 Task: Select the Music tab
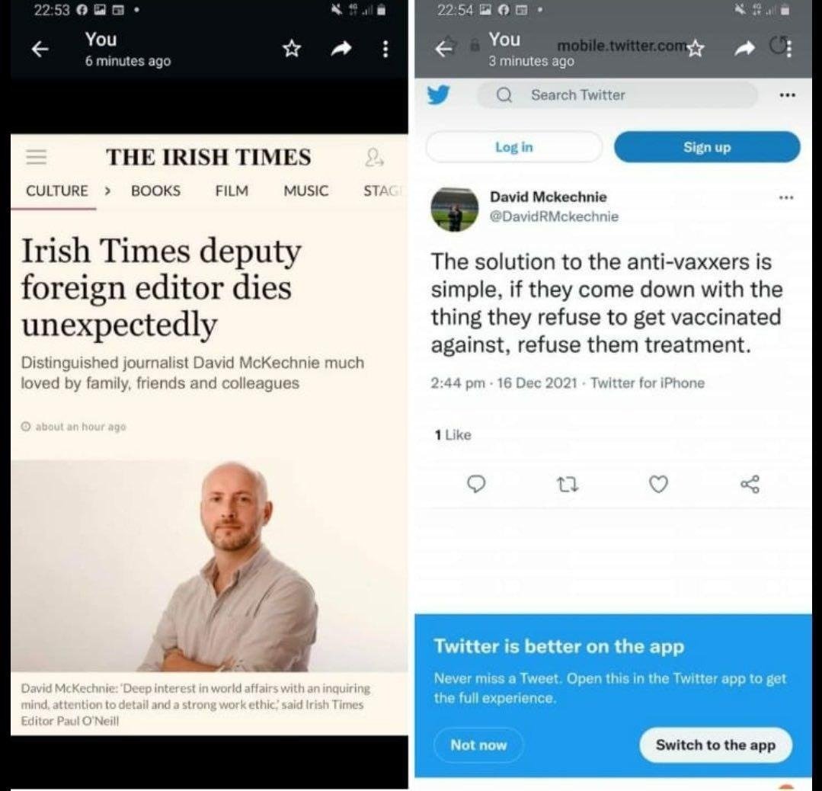pos(305,191)
